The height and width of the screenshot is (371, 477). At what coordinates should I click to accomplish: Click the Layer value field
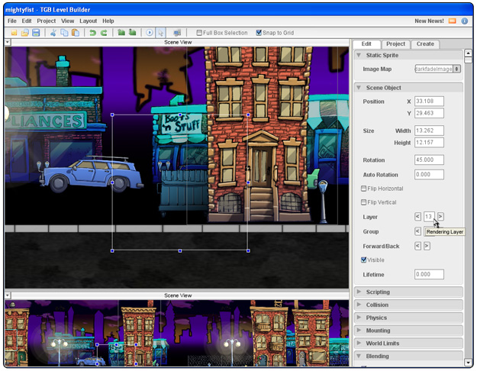coord(429,216)
